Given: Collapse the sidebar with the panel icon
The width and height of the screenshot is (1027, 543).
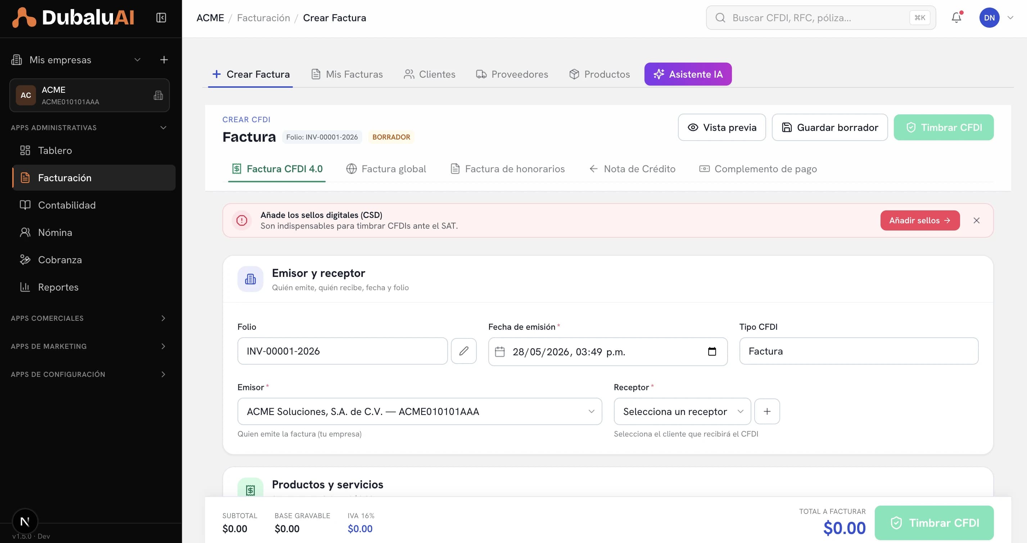Looking at the screenshot, I should pyautogui.click(x=161, y=18).
